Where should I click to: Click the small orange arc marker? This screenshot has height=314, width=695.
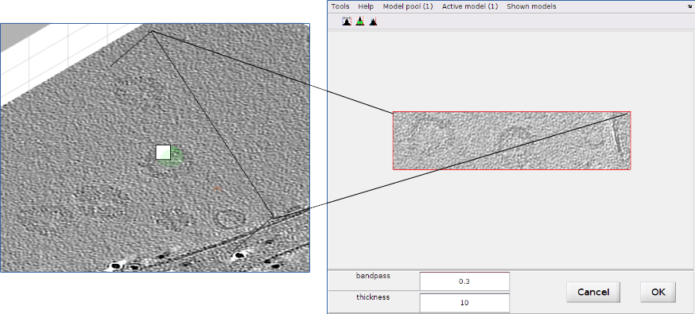coord(217,189)
